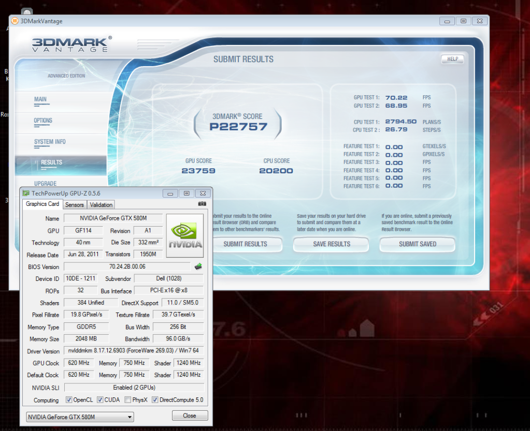Switch to the Sensors tab
Screen dimensions: 530x431
(75, 204)
